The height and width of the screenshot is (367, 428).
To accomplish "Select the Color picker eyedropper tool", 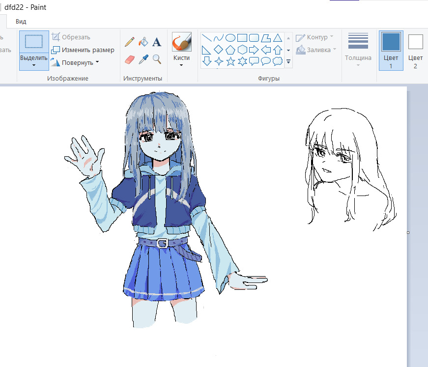I will (143, 59).
